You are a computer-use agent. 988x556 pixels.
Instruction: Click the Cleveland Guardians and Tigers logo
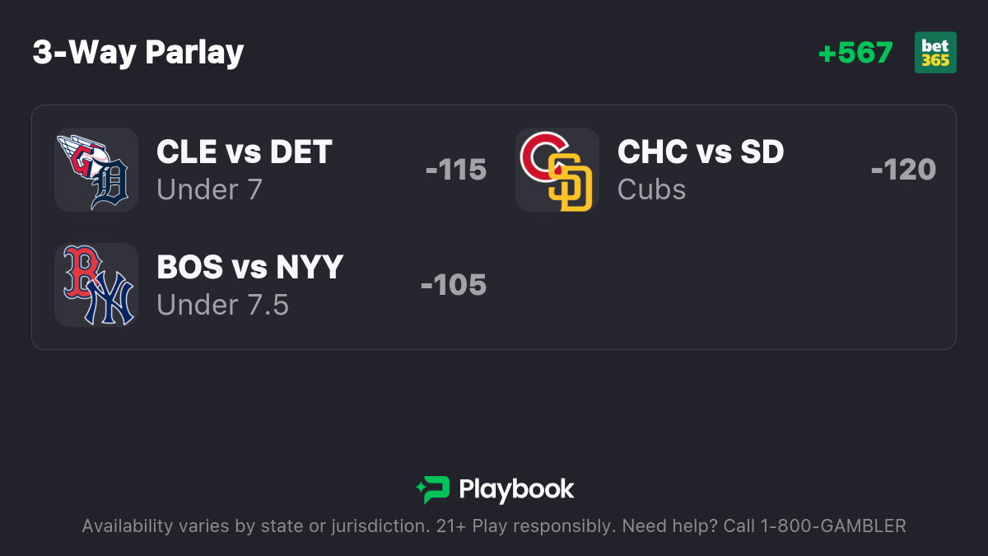pyautogui.click(x=96, y=170)
